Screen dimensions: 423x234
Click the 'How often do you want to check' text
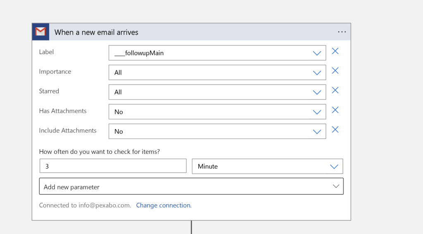click(x=99, y=152)
